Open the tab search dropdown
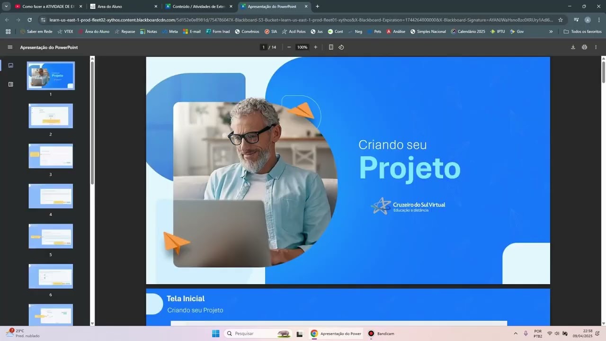The width and height of the screenshot is (606, 341). coord(6,7)
